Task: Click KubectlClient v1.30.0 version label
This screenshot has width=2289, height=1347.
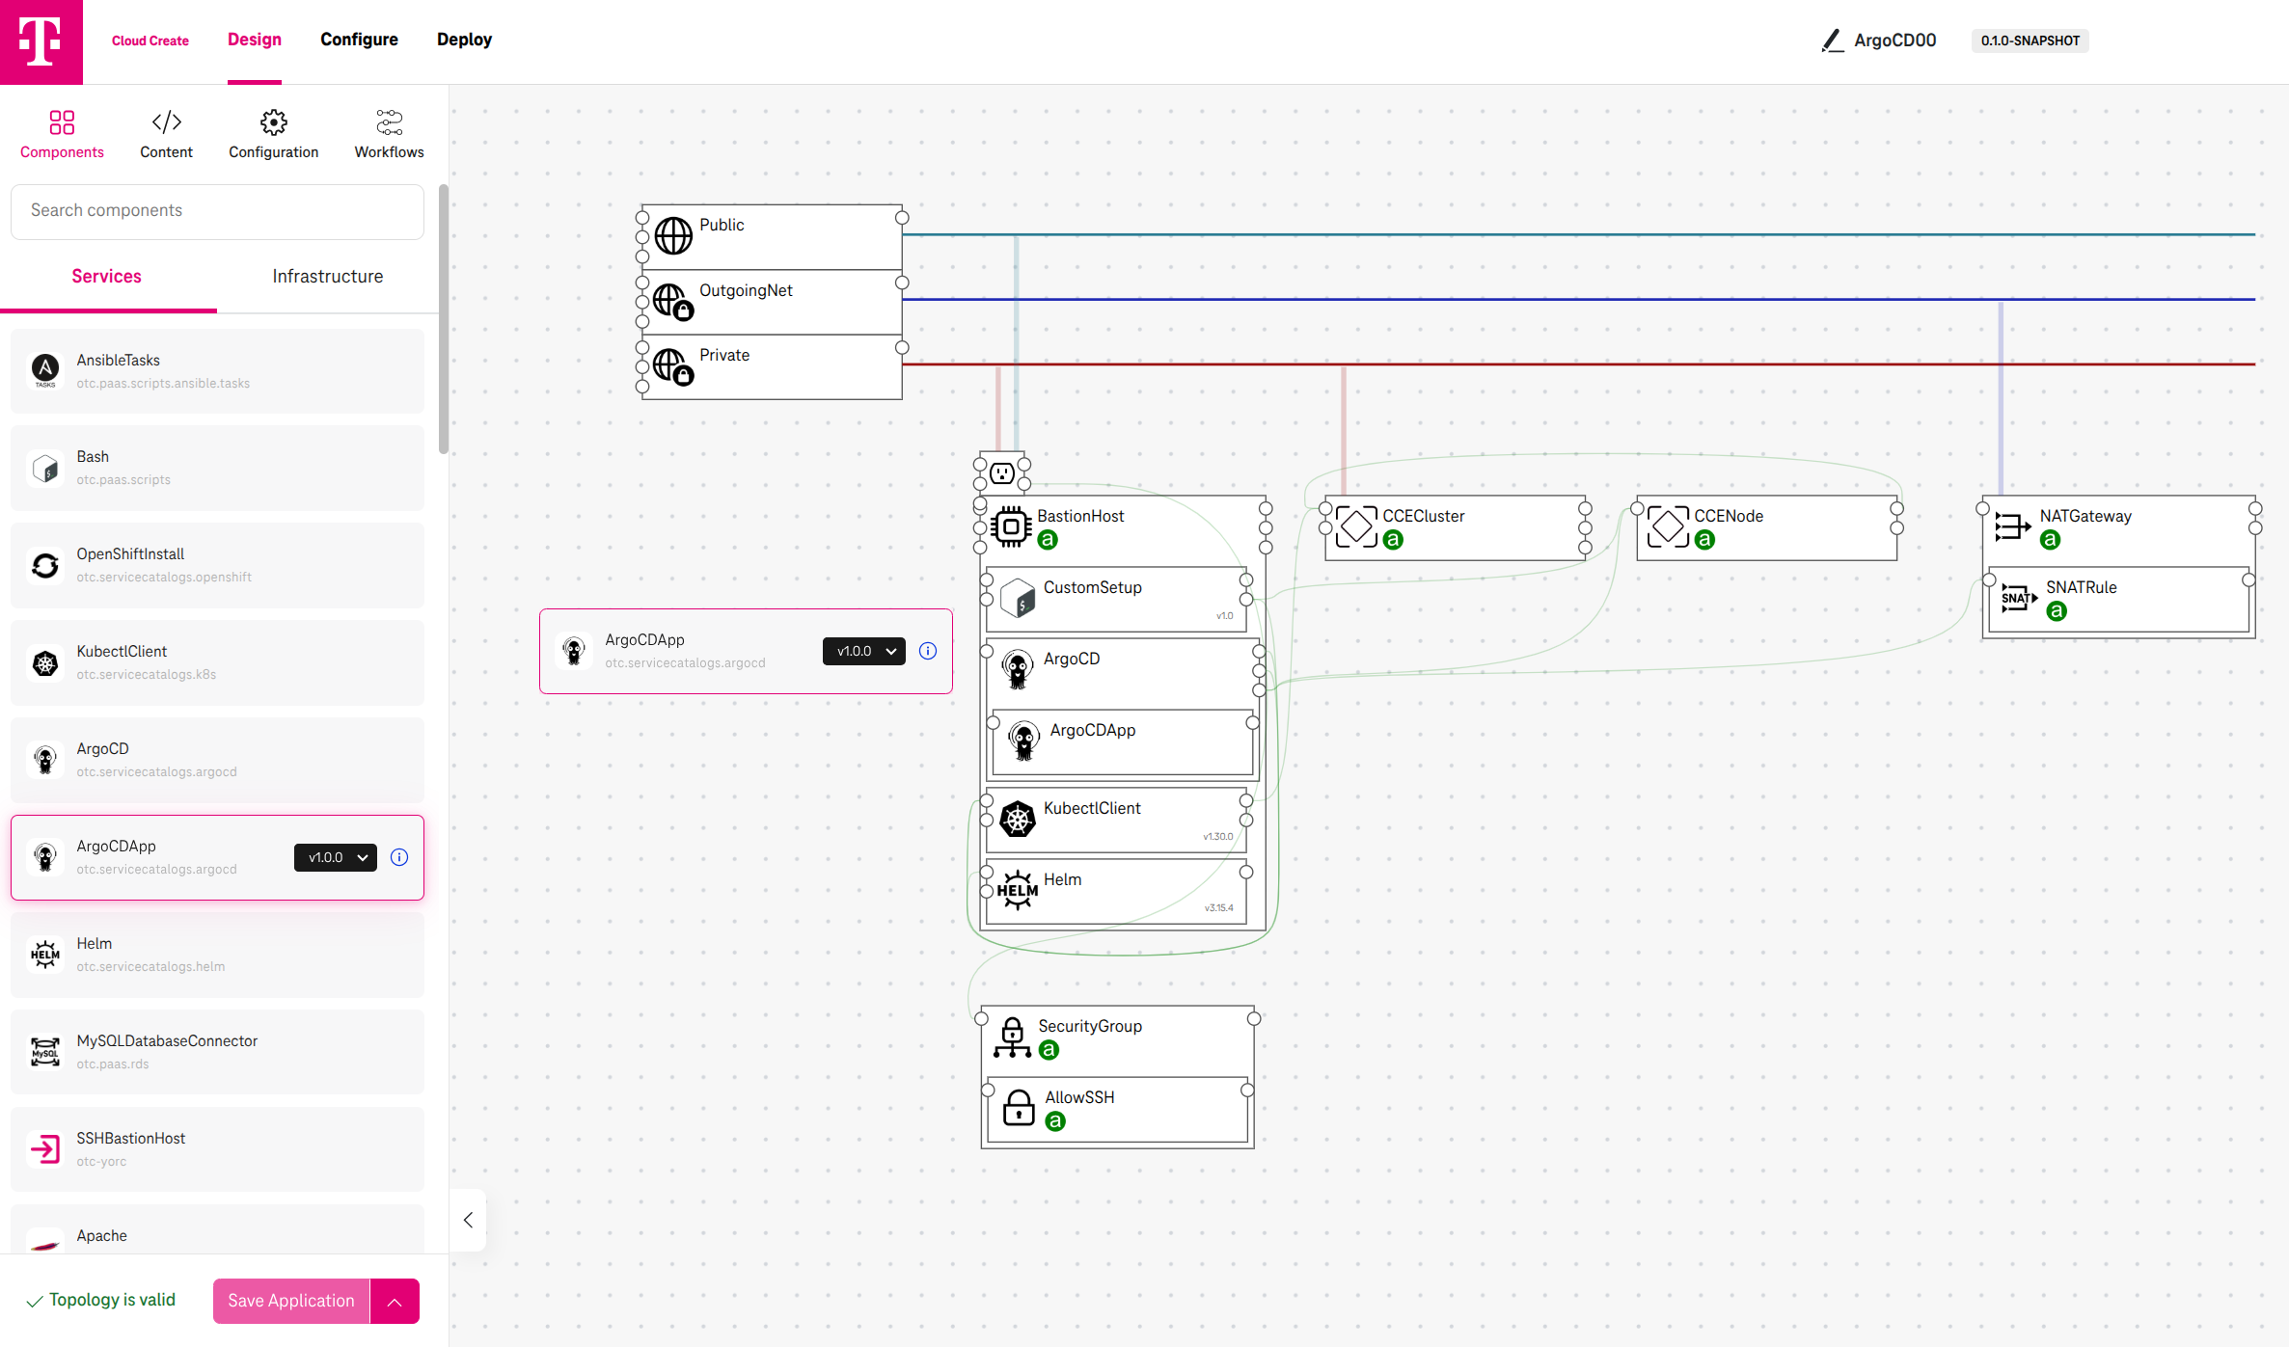Action: pyautogui.click(x=1218, y=837)
